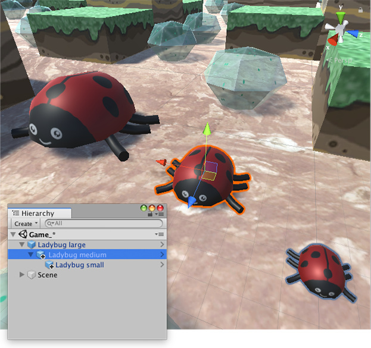The height and width of the screenshot is (348, 371).
Task: Collapse the Game_ scene foldout
Action: tap(14, 235)
